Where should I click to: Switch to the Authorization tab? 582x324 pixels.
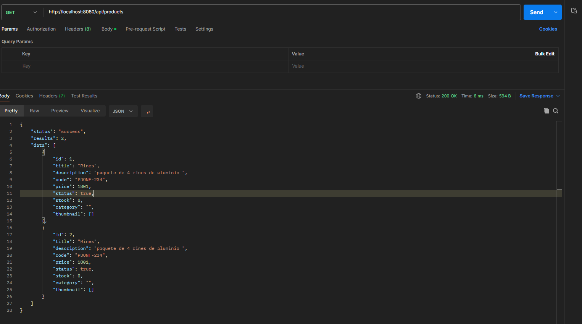41,29
